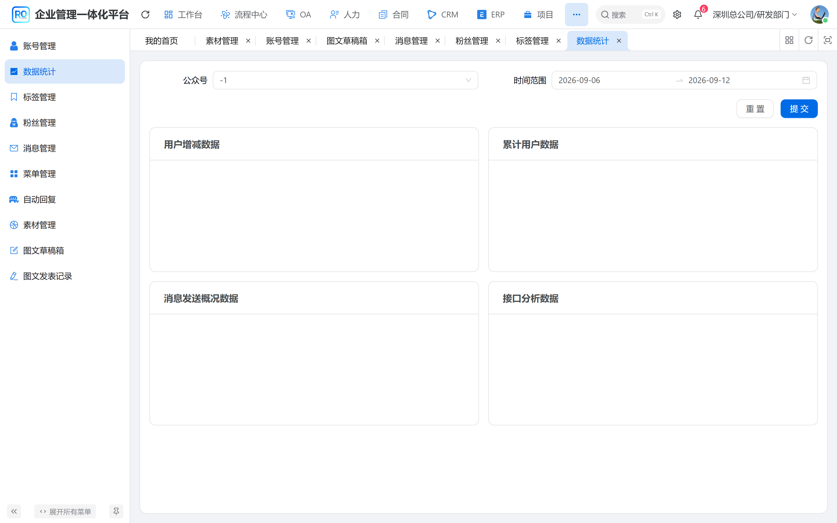Click the 提交 button
This screenshot has height=523, width=837.
[x=799, y=109]
